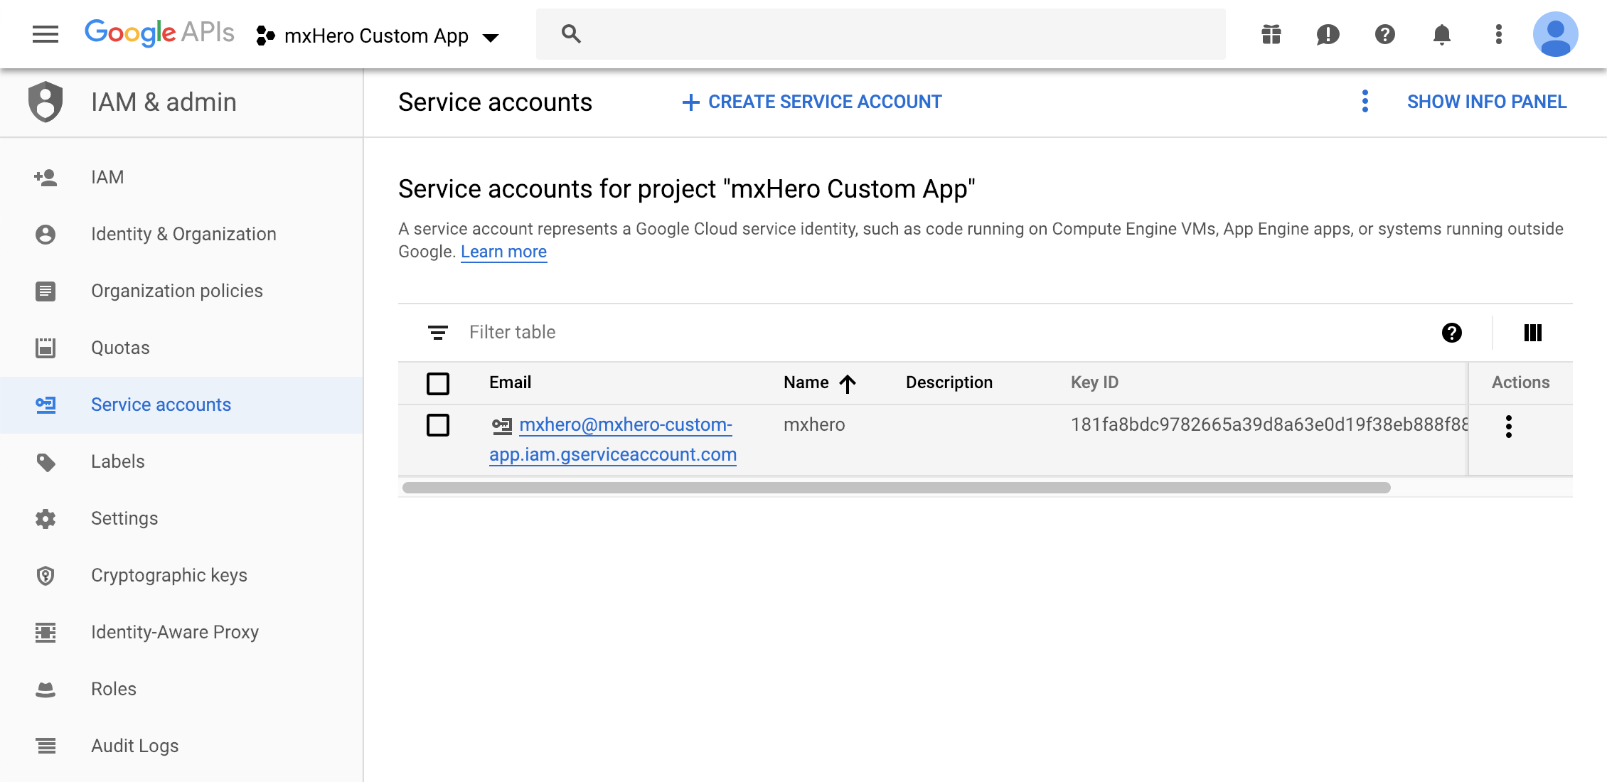Sort by Description column header
1607x782 pixels.
pos(949,382)
